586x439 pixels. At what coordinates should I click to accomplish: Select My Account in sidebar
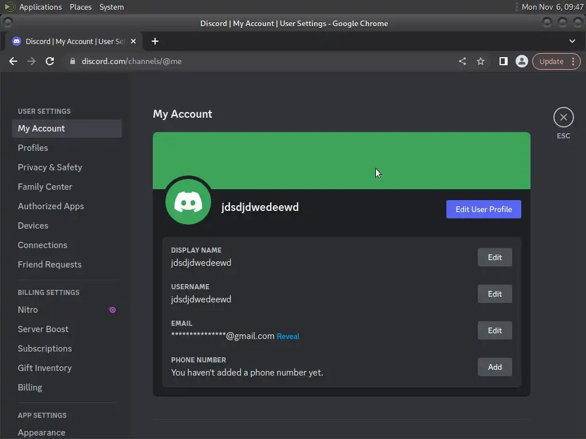click(x=67, y=129)
